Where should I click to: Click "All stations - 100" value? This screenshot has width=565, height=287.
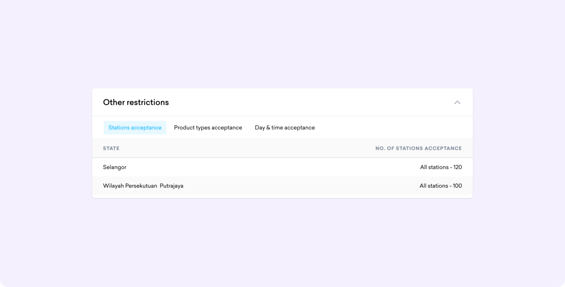click(x=440, y=186)
